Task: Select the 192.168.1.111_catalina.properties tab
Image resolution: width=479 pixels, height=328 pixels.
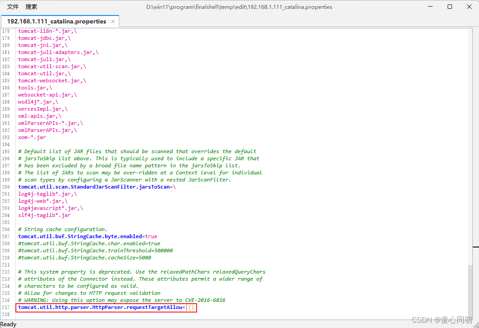Action: (57, 21)
